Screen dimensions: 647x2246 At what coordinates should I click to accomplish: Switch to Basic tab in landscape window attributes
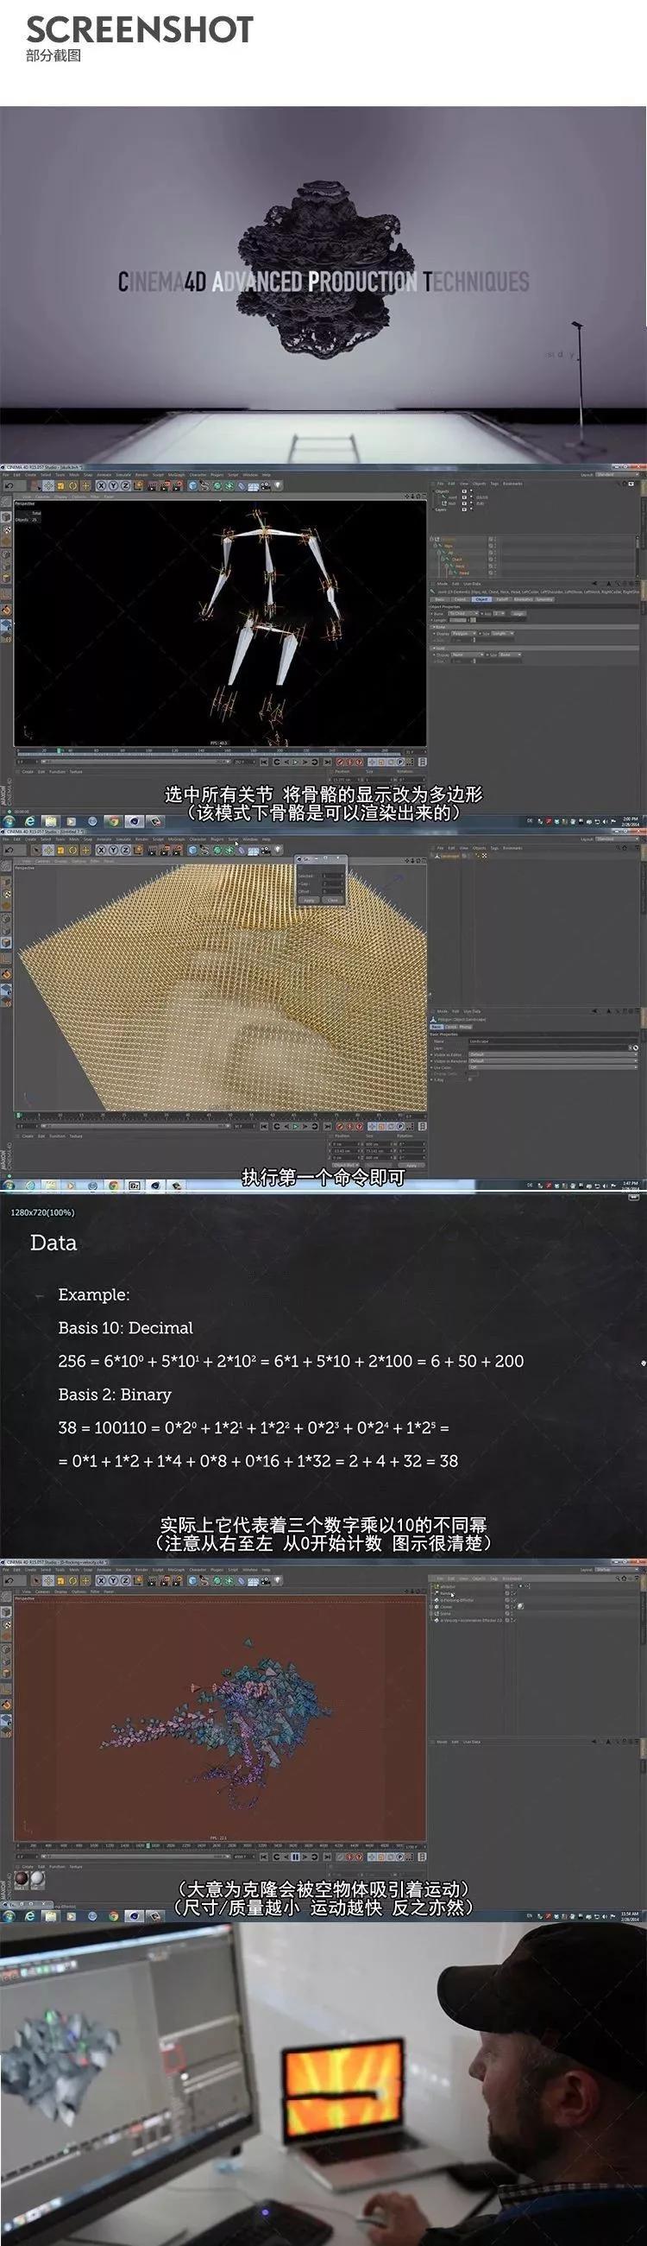(x=437, y=1027)
